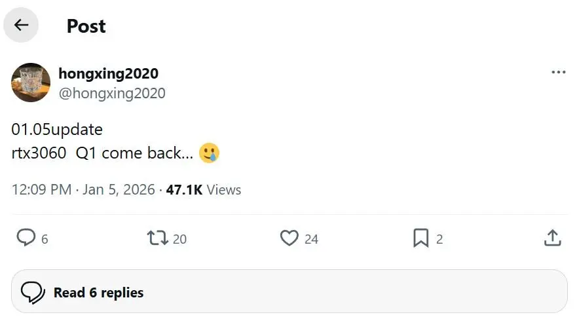The width and height of the screenshot is (577, 319).
Task: Click the back arrow button
Action: (22, 26)
